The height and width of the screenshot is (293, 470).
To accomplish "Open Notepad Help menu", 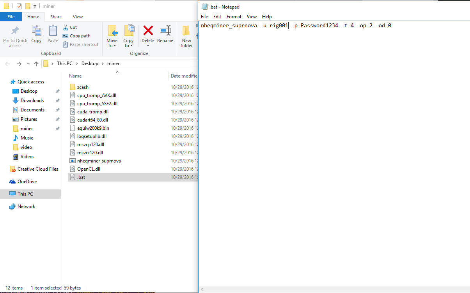I will (x=267, y=17).
